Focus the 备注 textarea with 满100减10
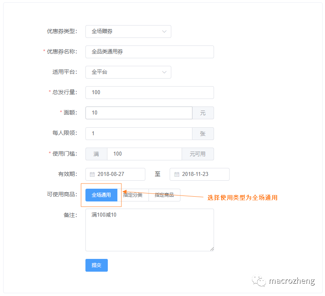 (149, 230)
